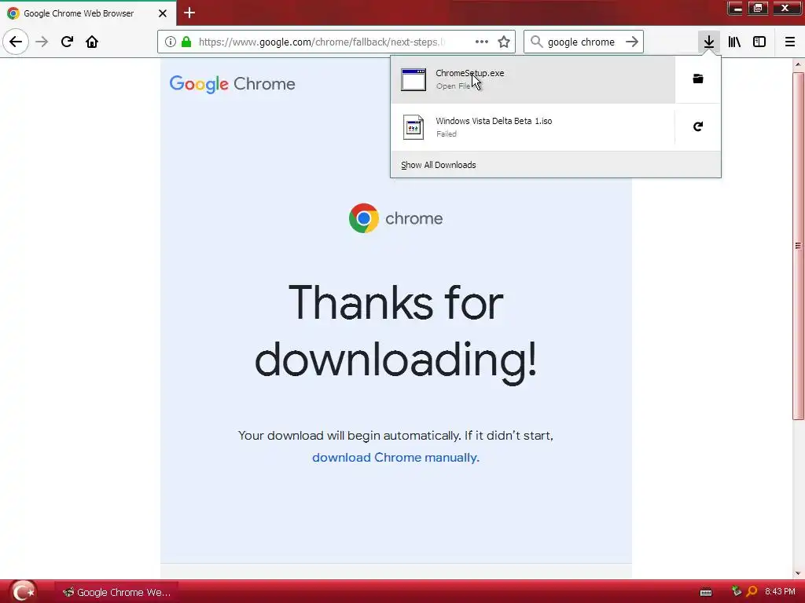Screen dimensions: 805x603
Task: Open the Start button on taskbar
Action: pyautogui.click(x=23, y=592)
